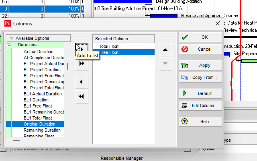This screenshot has height=161, width=257.
Task: Click the Available Options vertical scrollbar thumb
Action: click(x=67, y=66)
